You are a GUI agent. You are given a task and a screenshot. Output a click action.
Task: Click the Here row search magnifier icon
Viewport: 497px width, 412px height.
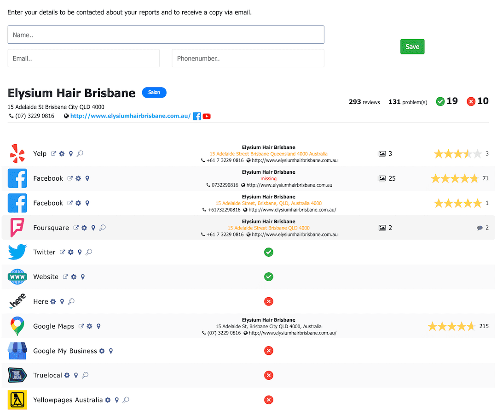(x=71, y=301)
